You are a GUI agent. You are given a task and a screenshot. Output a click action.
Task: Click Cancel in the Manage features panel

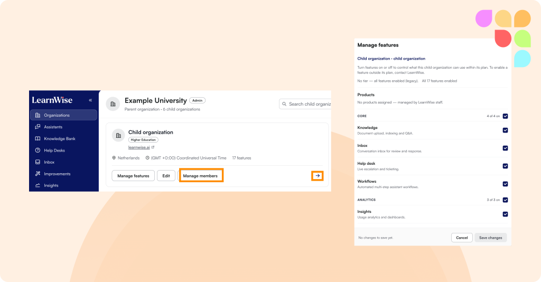(462, 238)
